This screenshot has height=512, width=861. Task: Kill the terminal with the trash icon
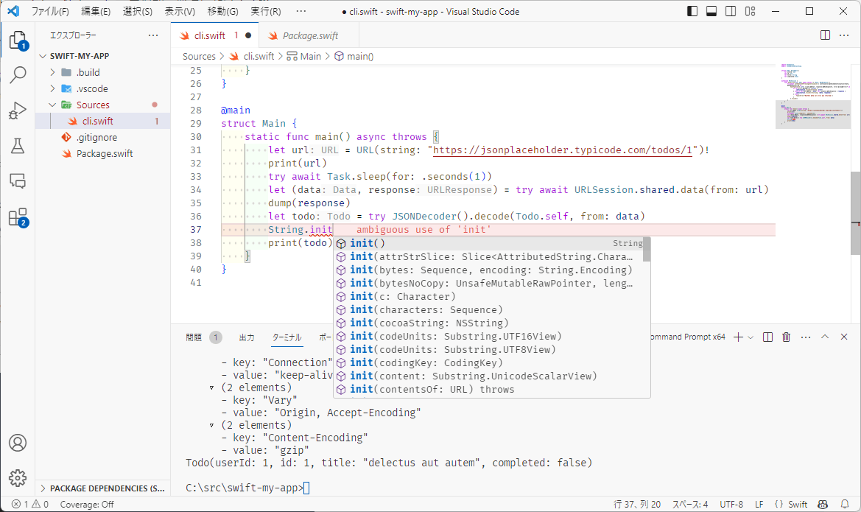point(786,337)
